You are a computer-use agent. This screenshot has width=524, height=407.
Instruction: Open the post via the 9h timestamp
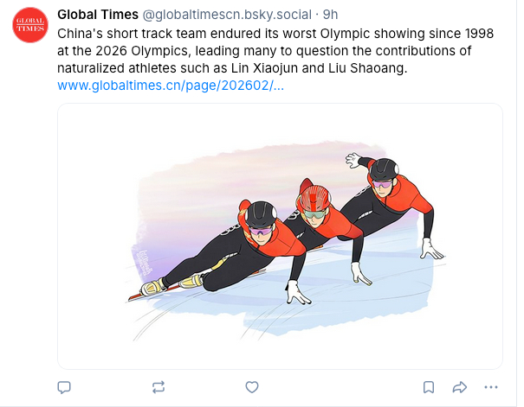point(331,16)
